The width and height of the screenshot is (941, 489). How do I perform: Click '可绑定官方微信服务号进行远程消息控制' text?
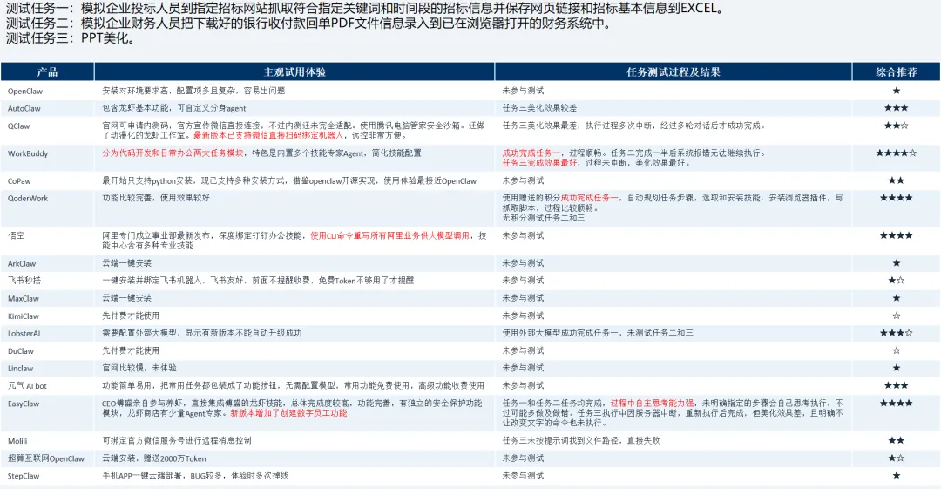coord(177,440)
